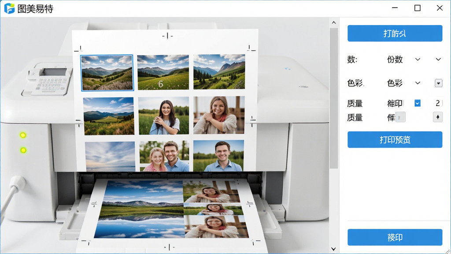Expand the 份数 dropdown chevron
Viewport: 451px width, 254px height.
coord(418,60)
